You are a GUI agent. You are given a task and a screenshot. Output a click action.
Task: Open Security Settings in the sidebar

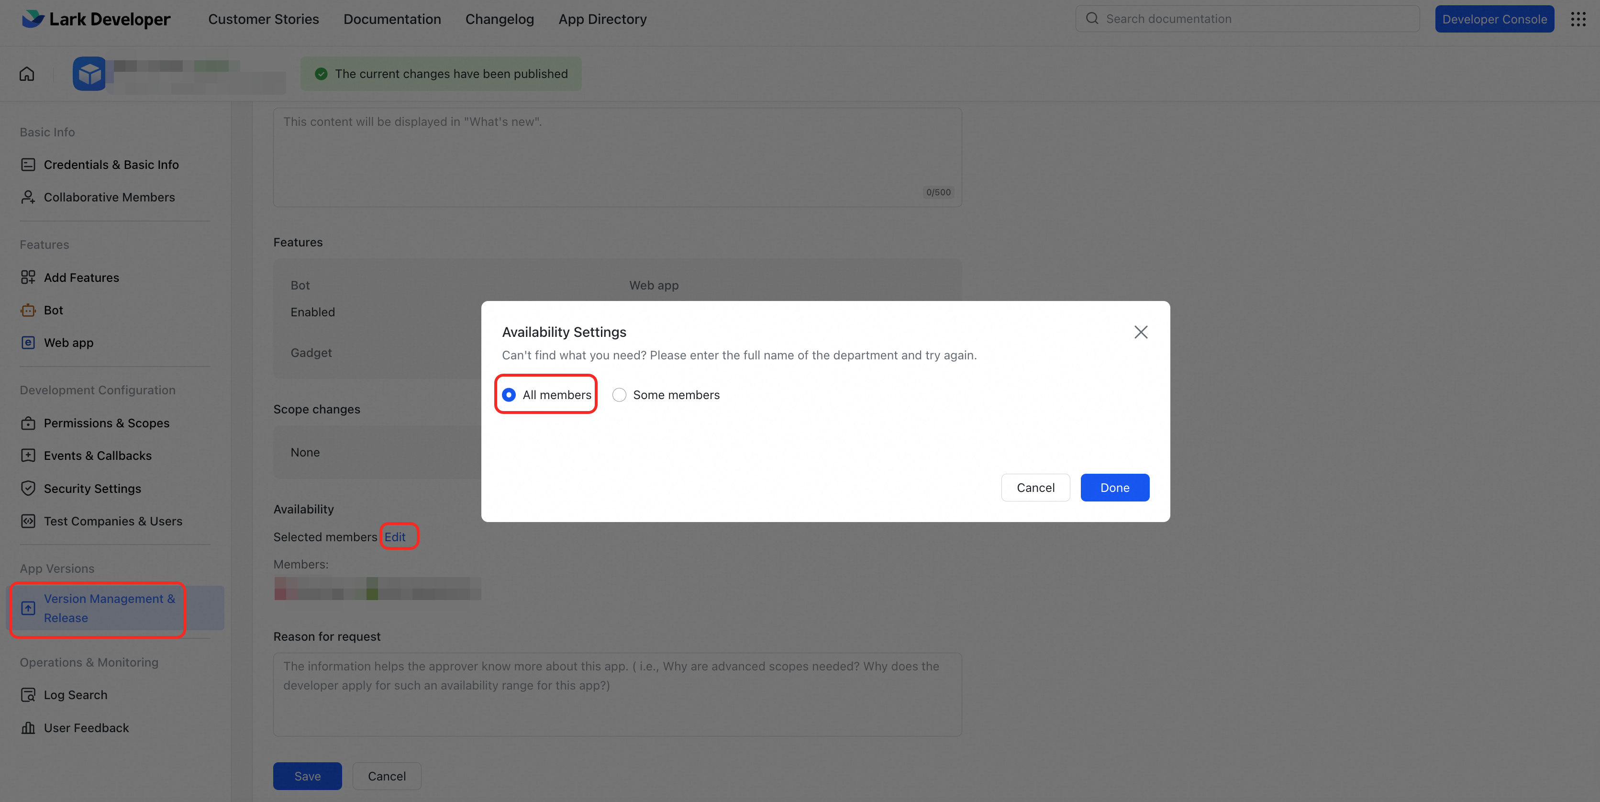(x=92, y=488)
